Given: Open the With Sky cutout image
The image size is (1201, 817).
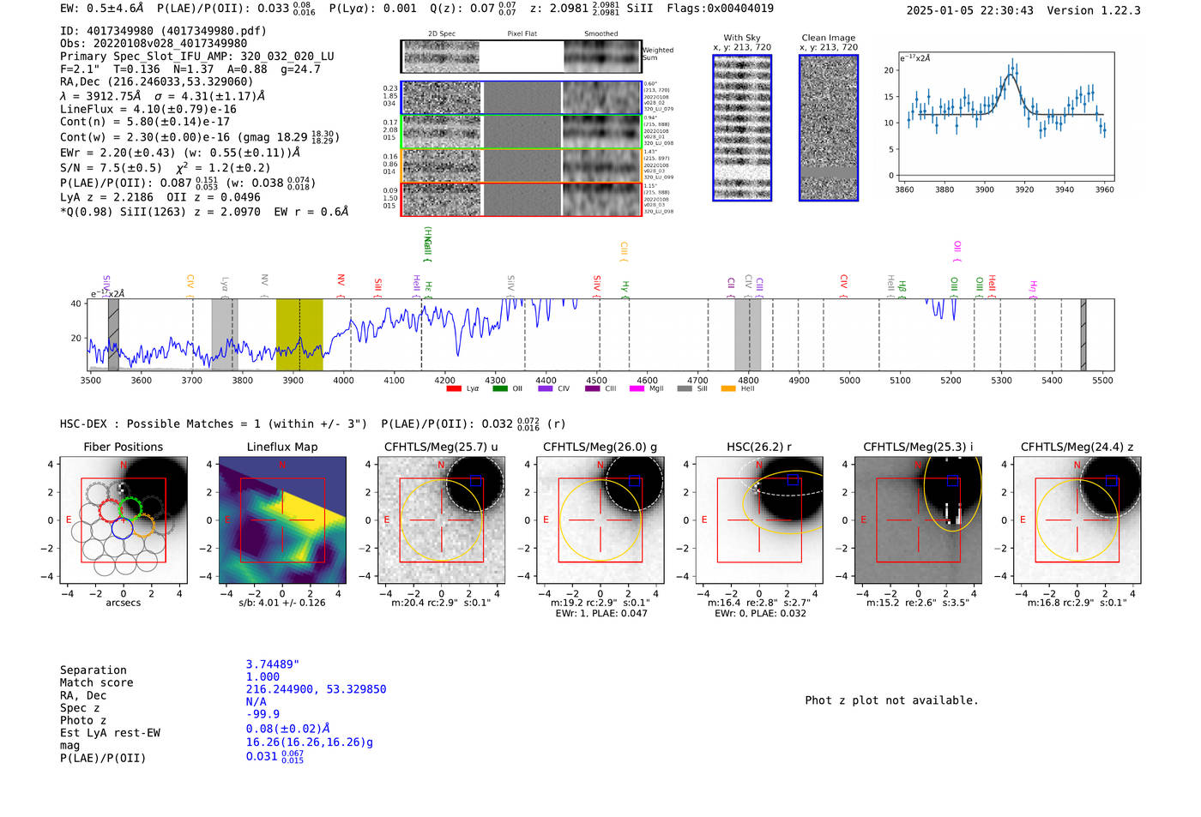Looking at the screenshot, I should coord(742,128).
